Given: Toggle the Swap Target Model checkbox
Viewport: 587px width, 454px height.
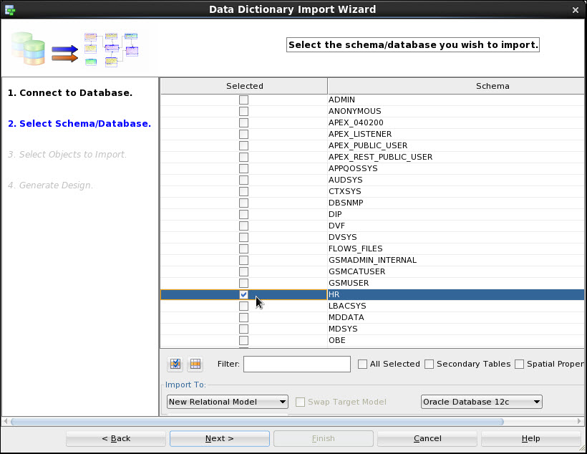Looking at the screenshot, I should point(300,402).
